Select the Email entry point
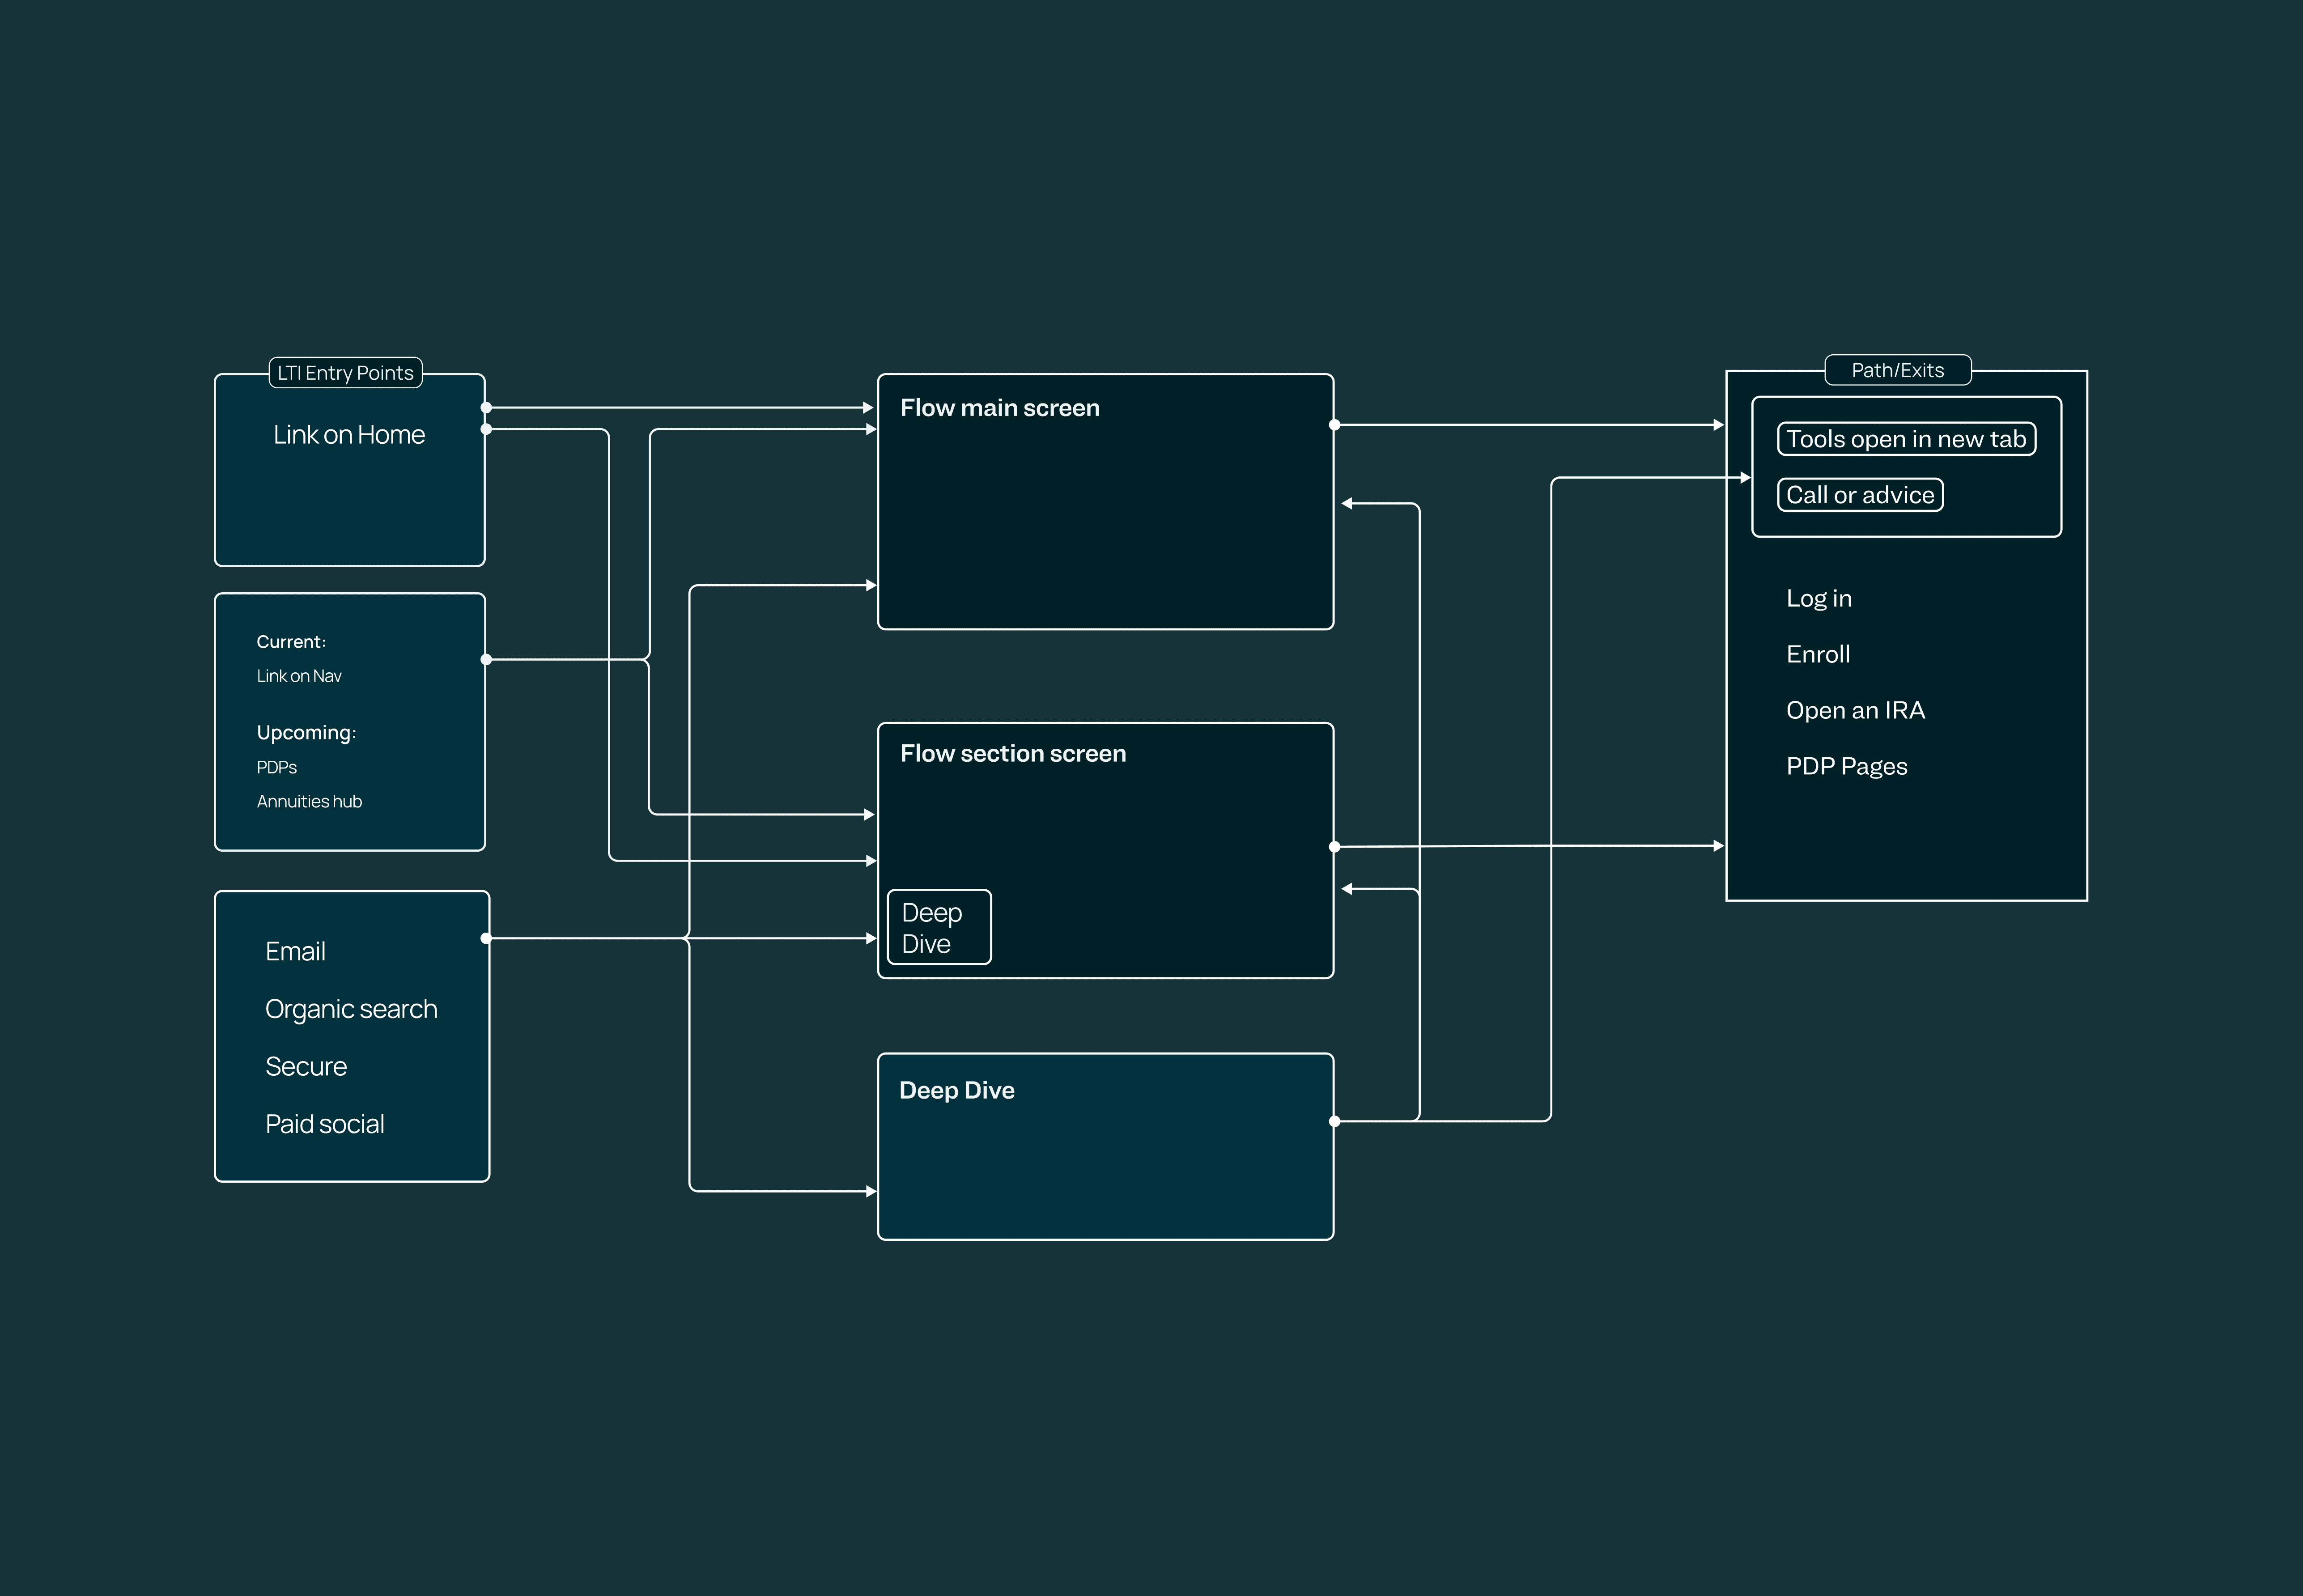 click(x=295, y=951)
